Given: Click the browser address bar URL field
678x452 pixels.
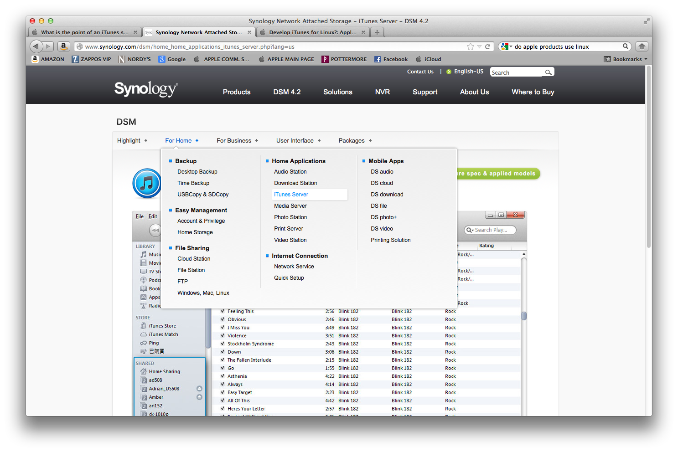Looking at the screenshot, I should (x=274, y=46).
